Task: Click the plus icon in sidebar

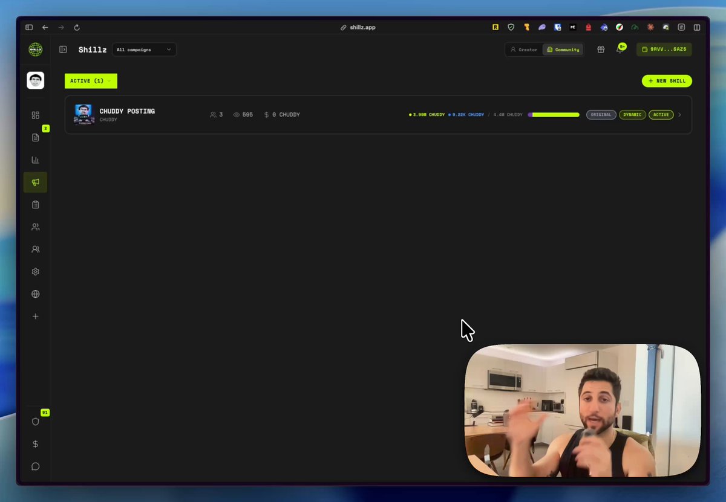Action: [x=35, y=317]
